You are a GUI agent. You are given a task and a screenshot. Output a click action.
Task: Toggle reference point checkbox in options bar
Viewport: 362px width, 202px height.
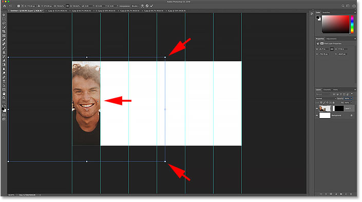pyautogui.click(x=18, y=6)
